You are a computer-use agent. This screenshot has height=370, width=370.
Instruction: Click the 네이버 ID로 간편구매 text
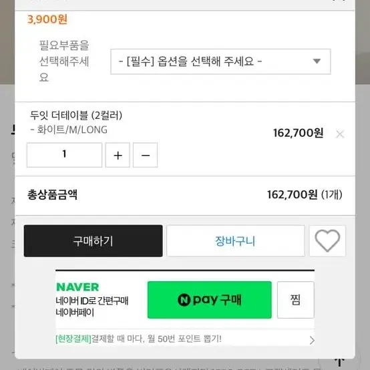click(92, 301)
